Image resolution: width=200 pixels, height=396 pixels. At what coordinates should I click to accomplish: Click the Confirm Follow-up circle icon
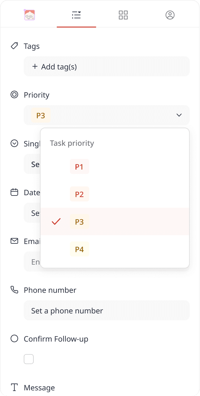coord(14,338)
